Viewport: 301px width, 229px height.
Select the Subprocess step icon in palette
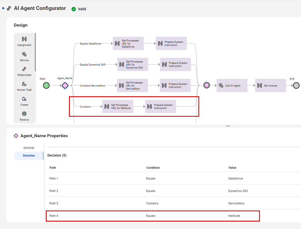coord(24,69)
